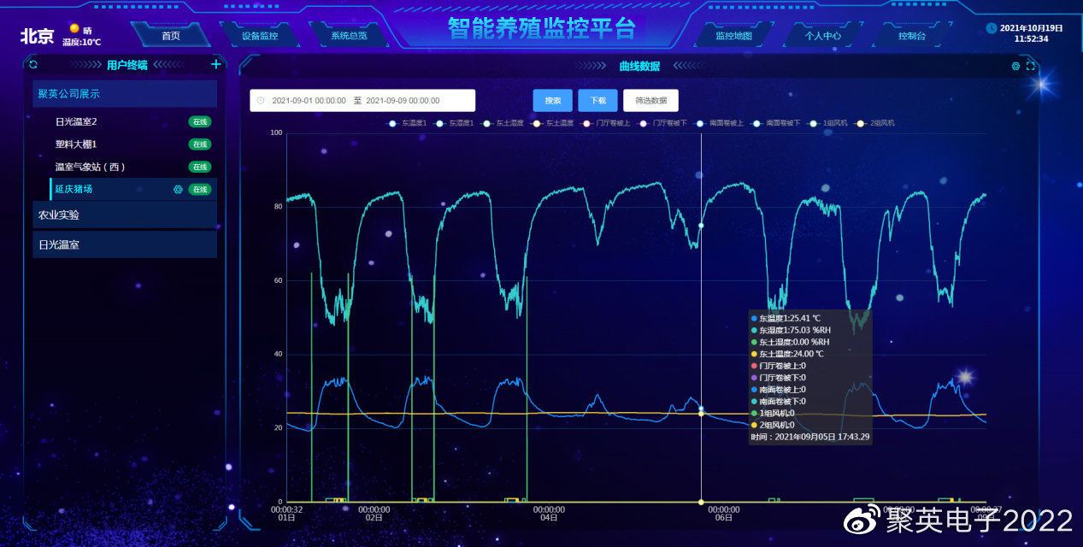Click the yellow marker at the cursor line base
The image size is (1083, 547).
pos(701,502)
